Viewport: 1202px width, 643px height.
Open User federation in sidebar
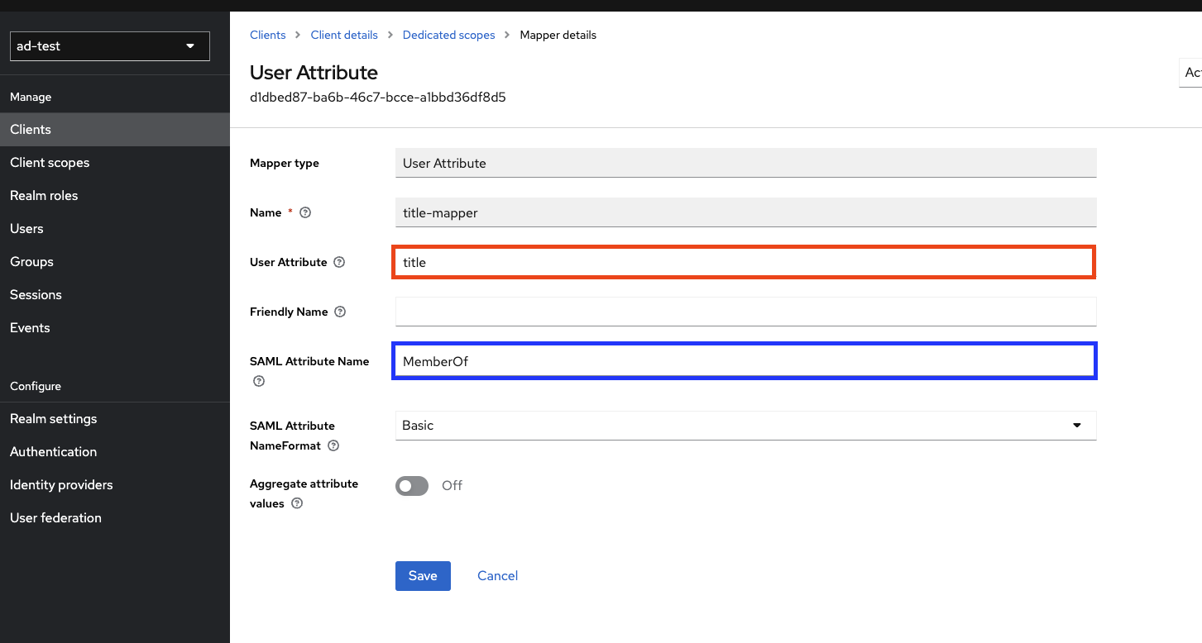pos(115,518)
